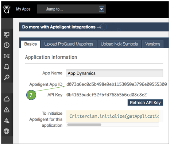Click the Apteligent App ID value
Screen dimensions: 170x145
coord(117,84)
